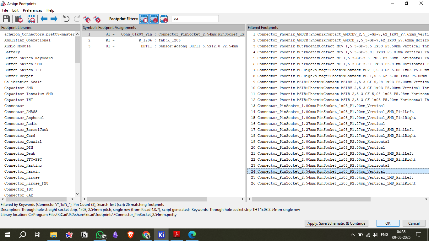Select the Amplifier_Operational library

(27, 40)
